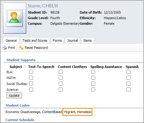144x123 pixels.
Task: Click the Migrant student code
Action: click(x=70, y=112)
